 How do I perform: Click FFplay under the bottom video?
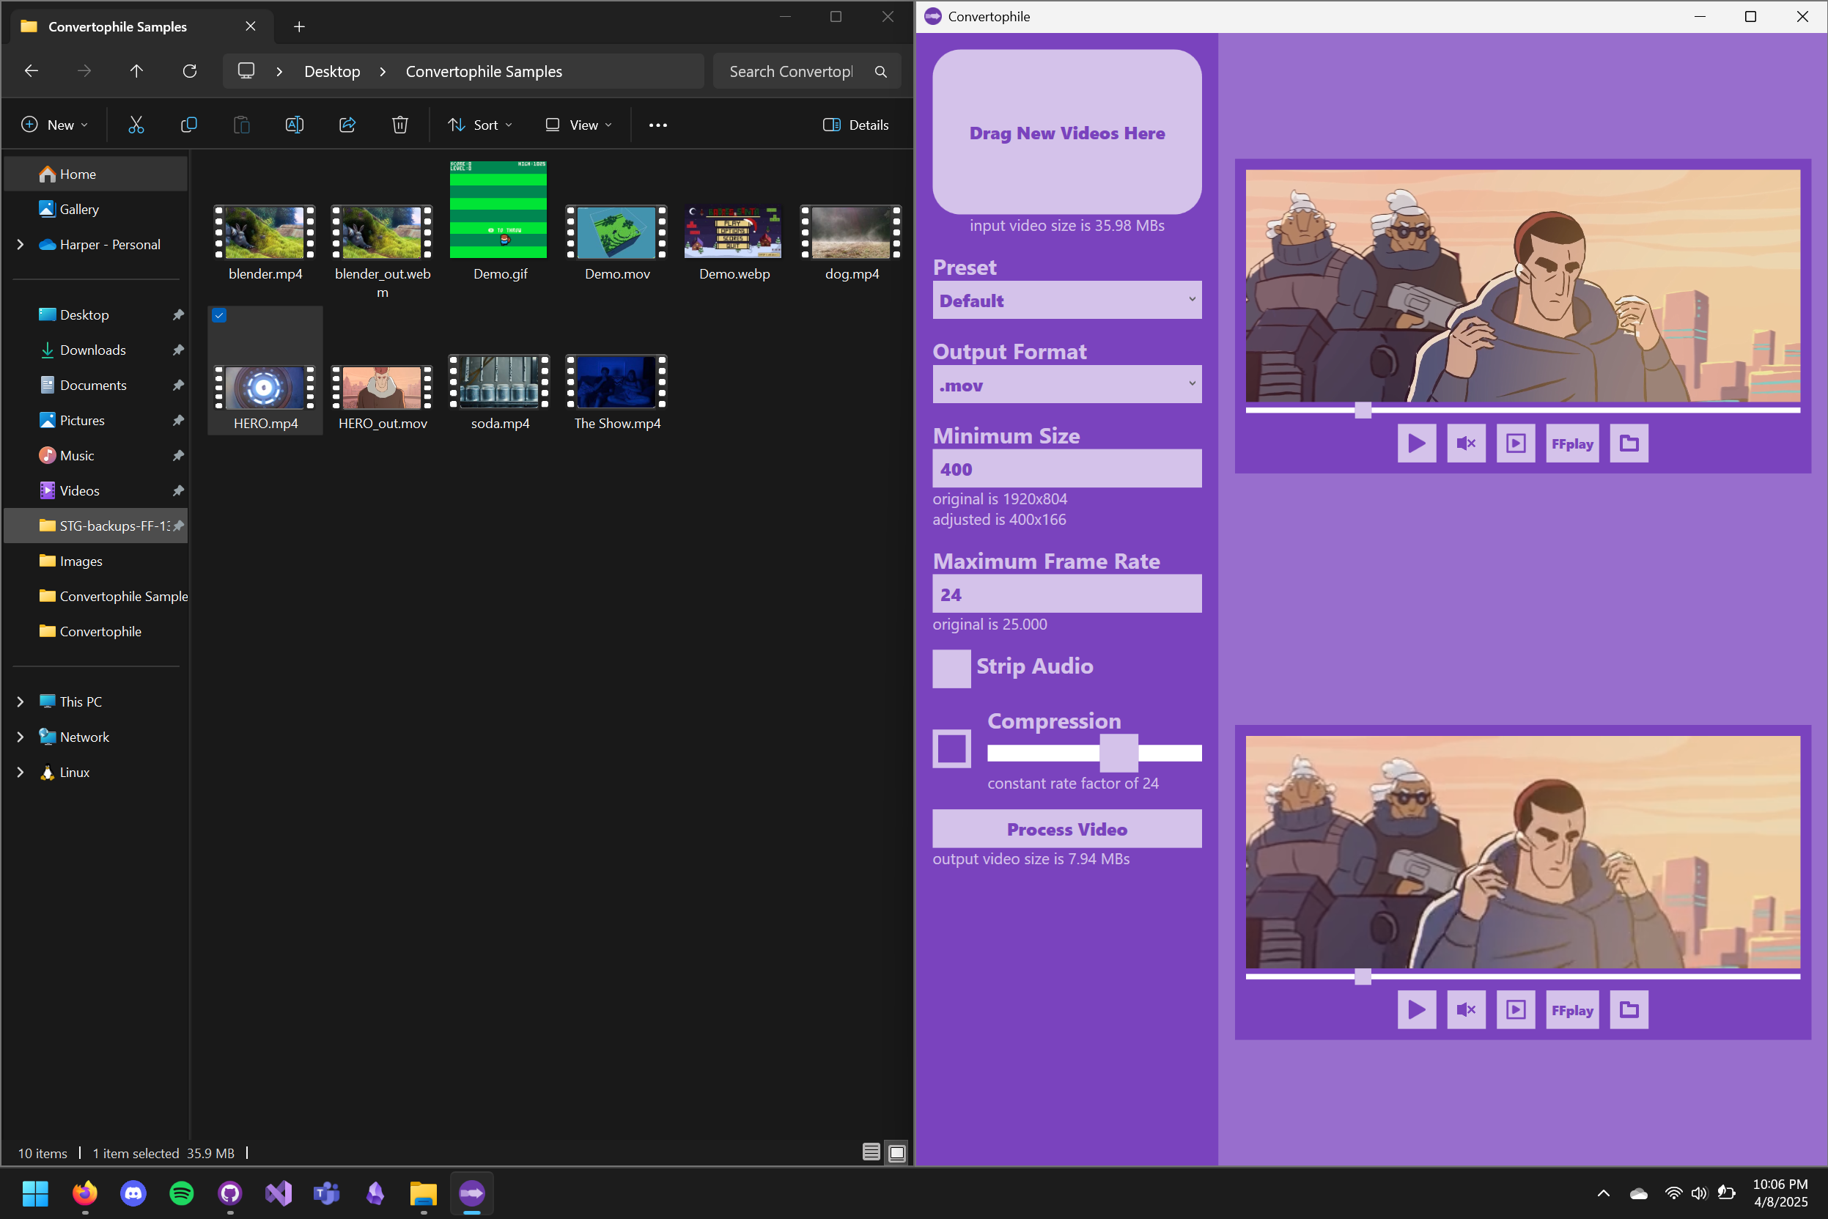[1572, 1009]
